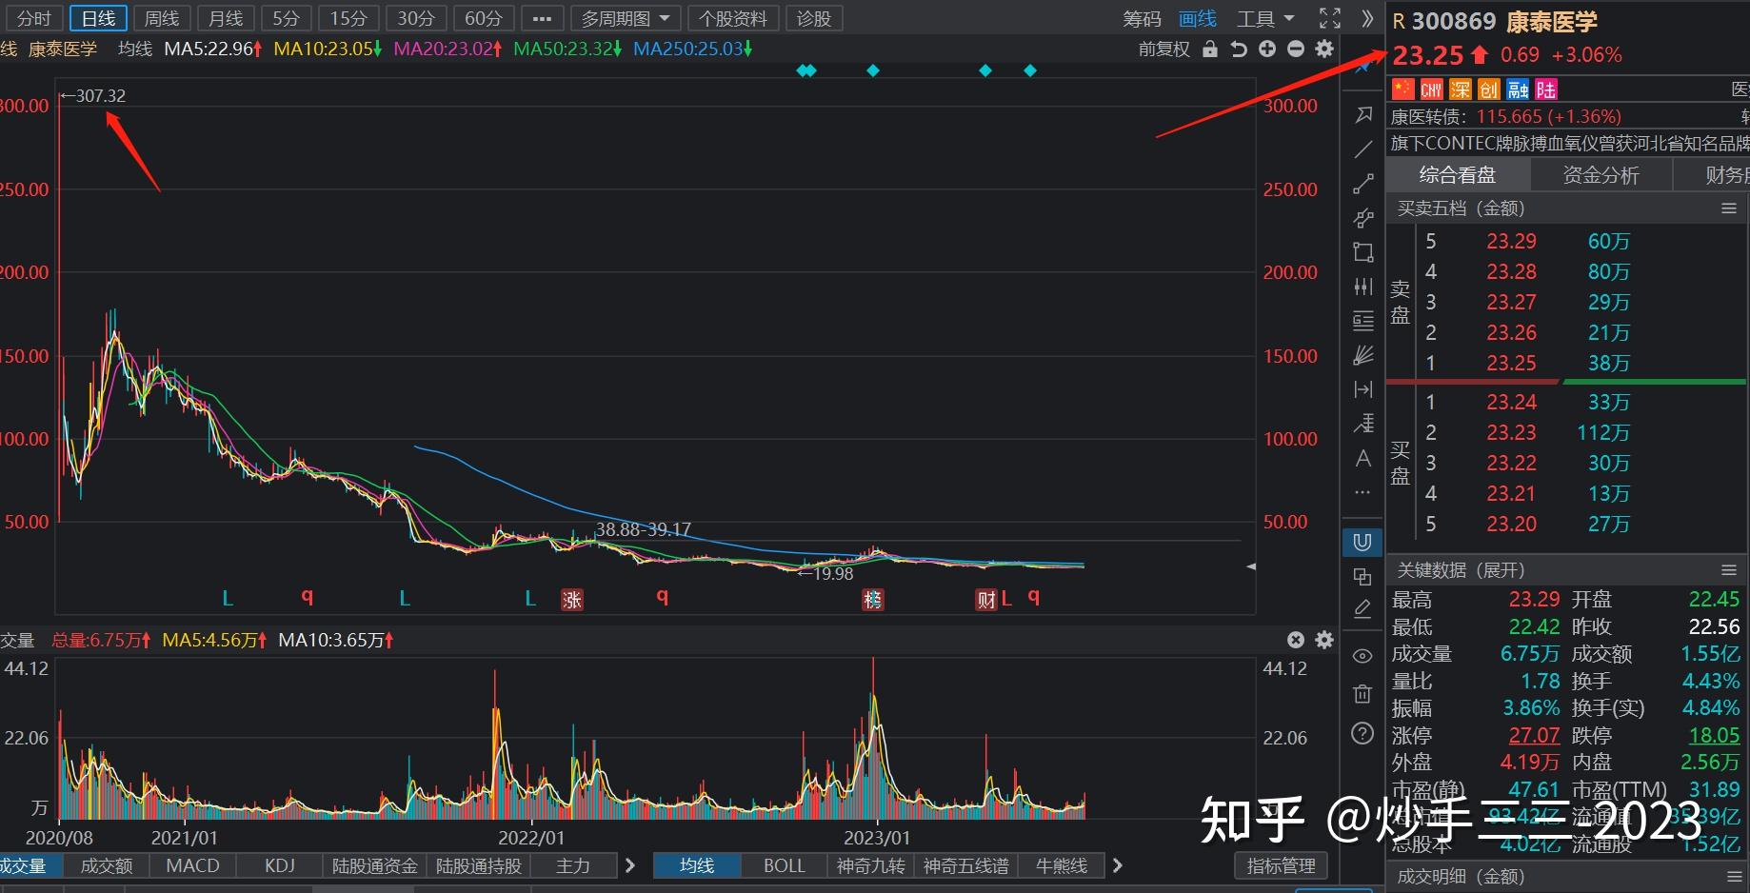The height and width of the screenshot is (893, 1750).
Task: Undo the last drawing with arrow icon
Action: [1238, 50]
